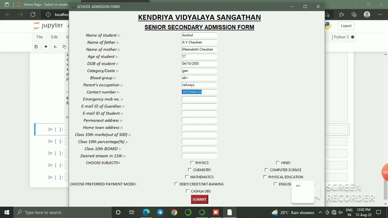Click the Jupyter Logout button

(346, 26)
